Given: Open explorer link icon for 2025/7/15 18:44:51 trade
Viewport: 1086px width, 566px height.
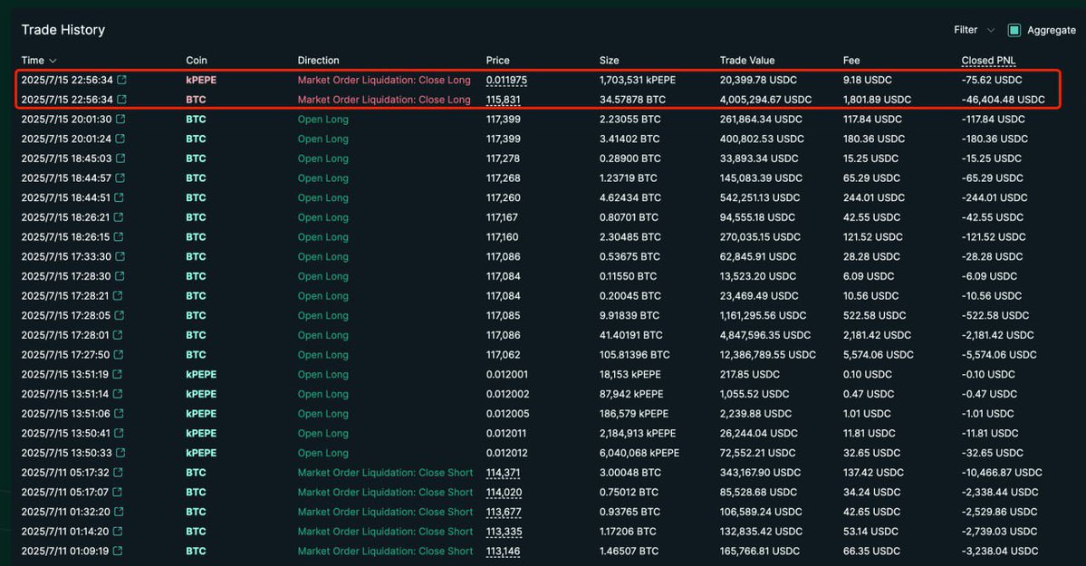Looking at the screenshot, I should [x=120, y=197].
